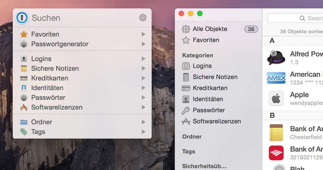This screenshot has height=170, width=323.
Task: Click the 36 Objekte sort header text
Action: click(301, 32)
